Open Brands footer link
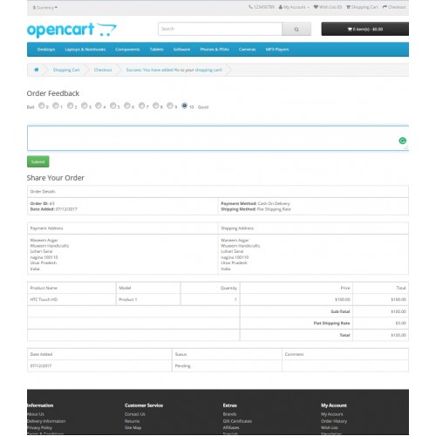 coord(229,414)
